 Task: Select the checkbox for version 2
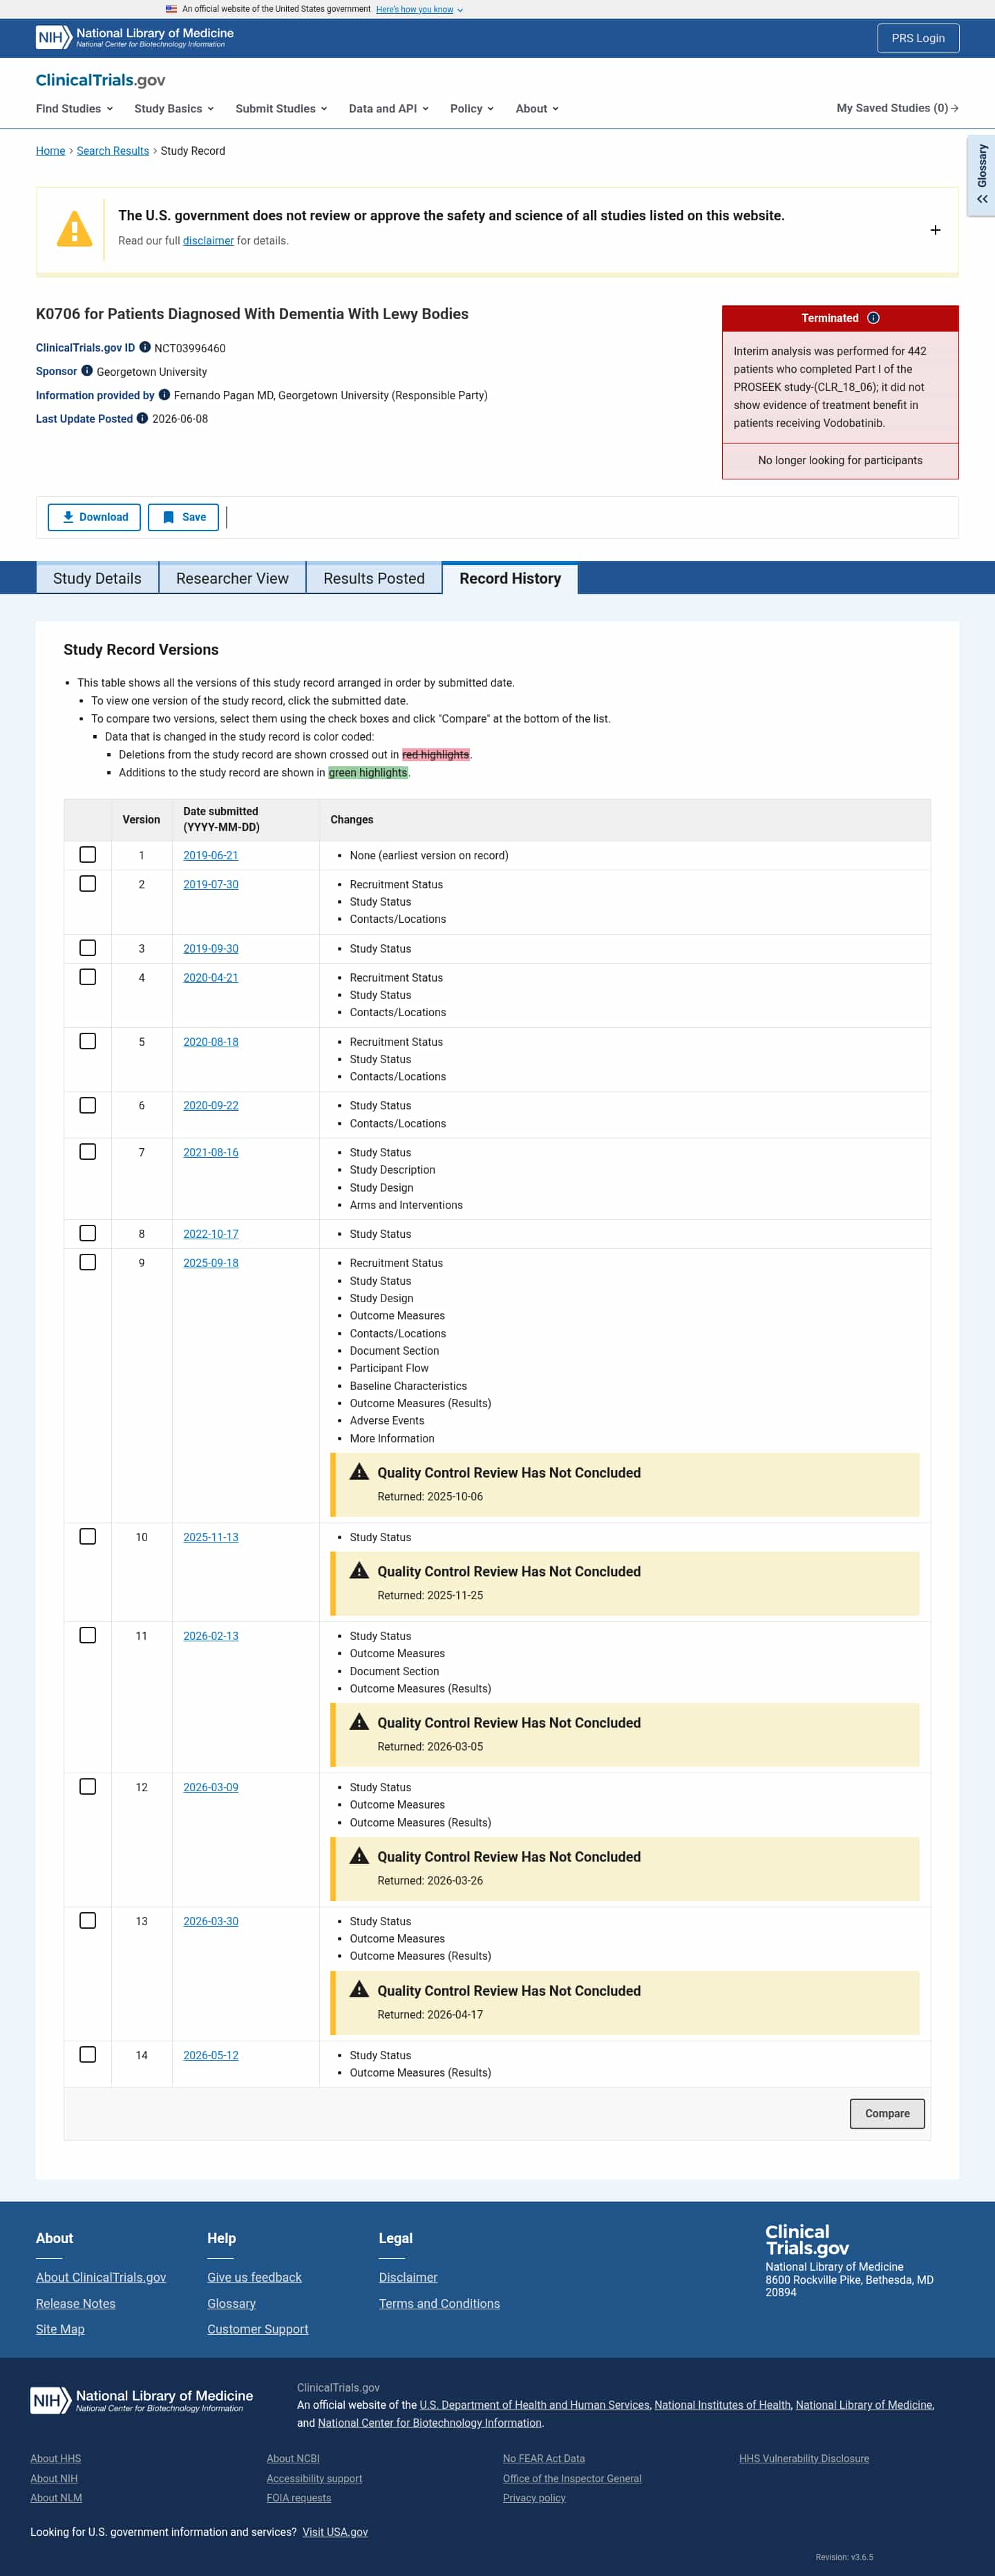(x=88, y=884)
